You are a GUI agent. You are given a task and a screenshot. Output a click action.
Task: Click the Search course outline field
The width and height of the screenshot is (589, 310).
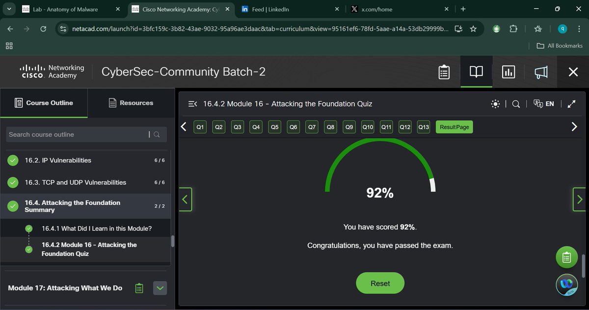point(79,134)
